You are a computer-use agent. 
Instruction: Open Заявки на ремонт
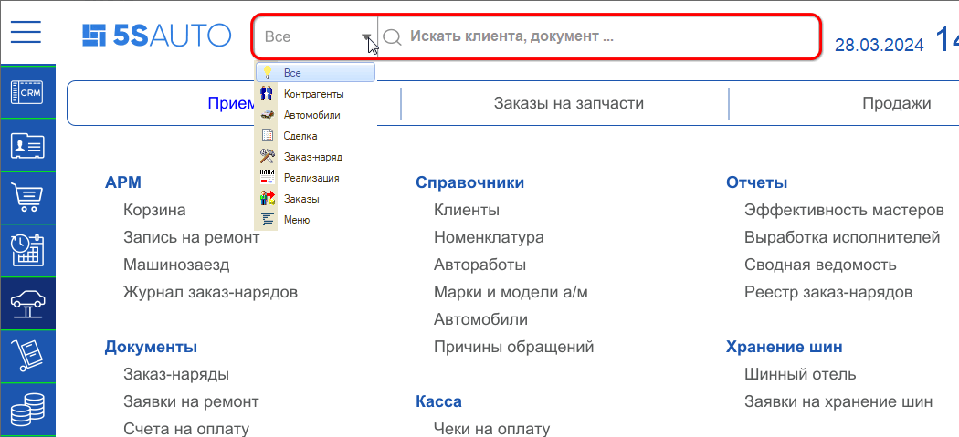coord(191,401)
